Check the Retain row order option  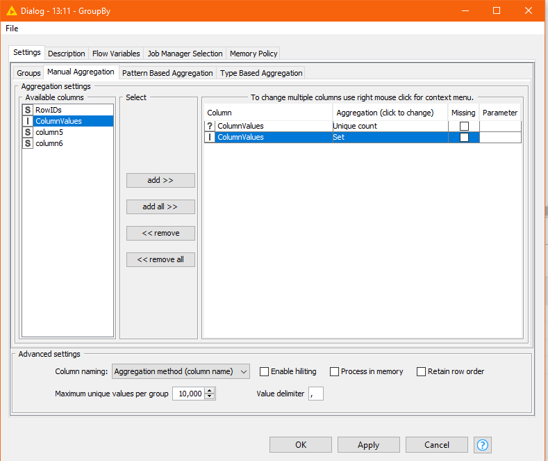(421, 371)
